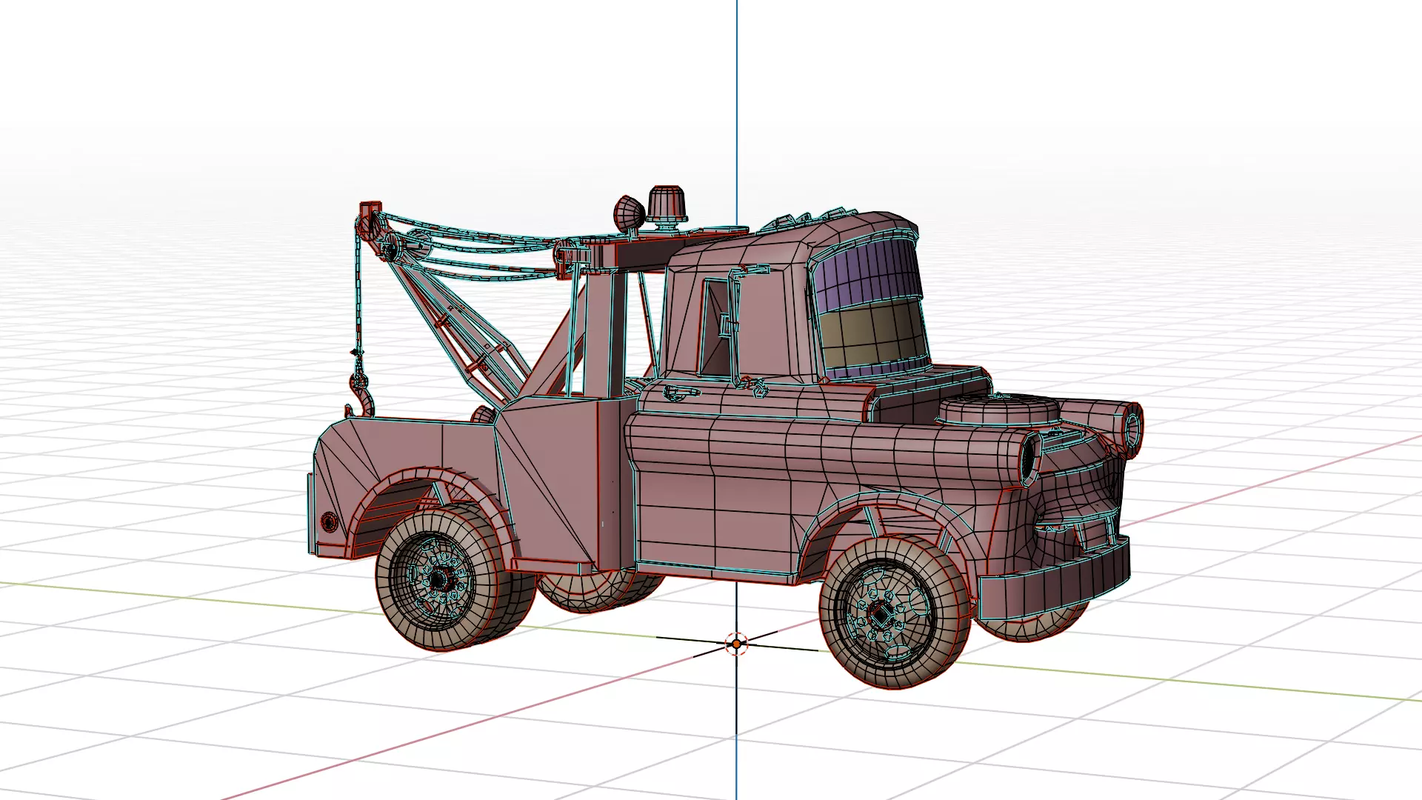1422x800 pixels.
Task: Click the 3D cursor at the origin
Action: (x=736, y=644)
